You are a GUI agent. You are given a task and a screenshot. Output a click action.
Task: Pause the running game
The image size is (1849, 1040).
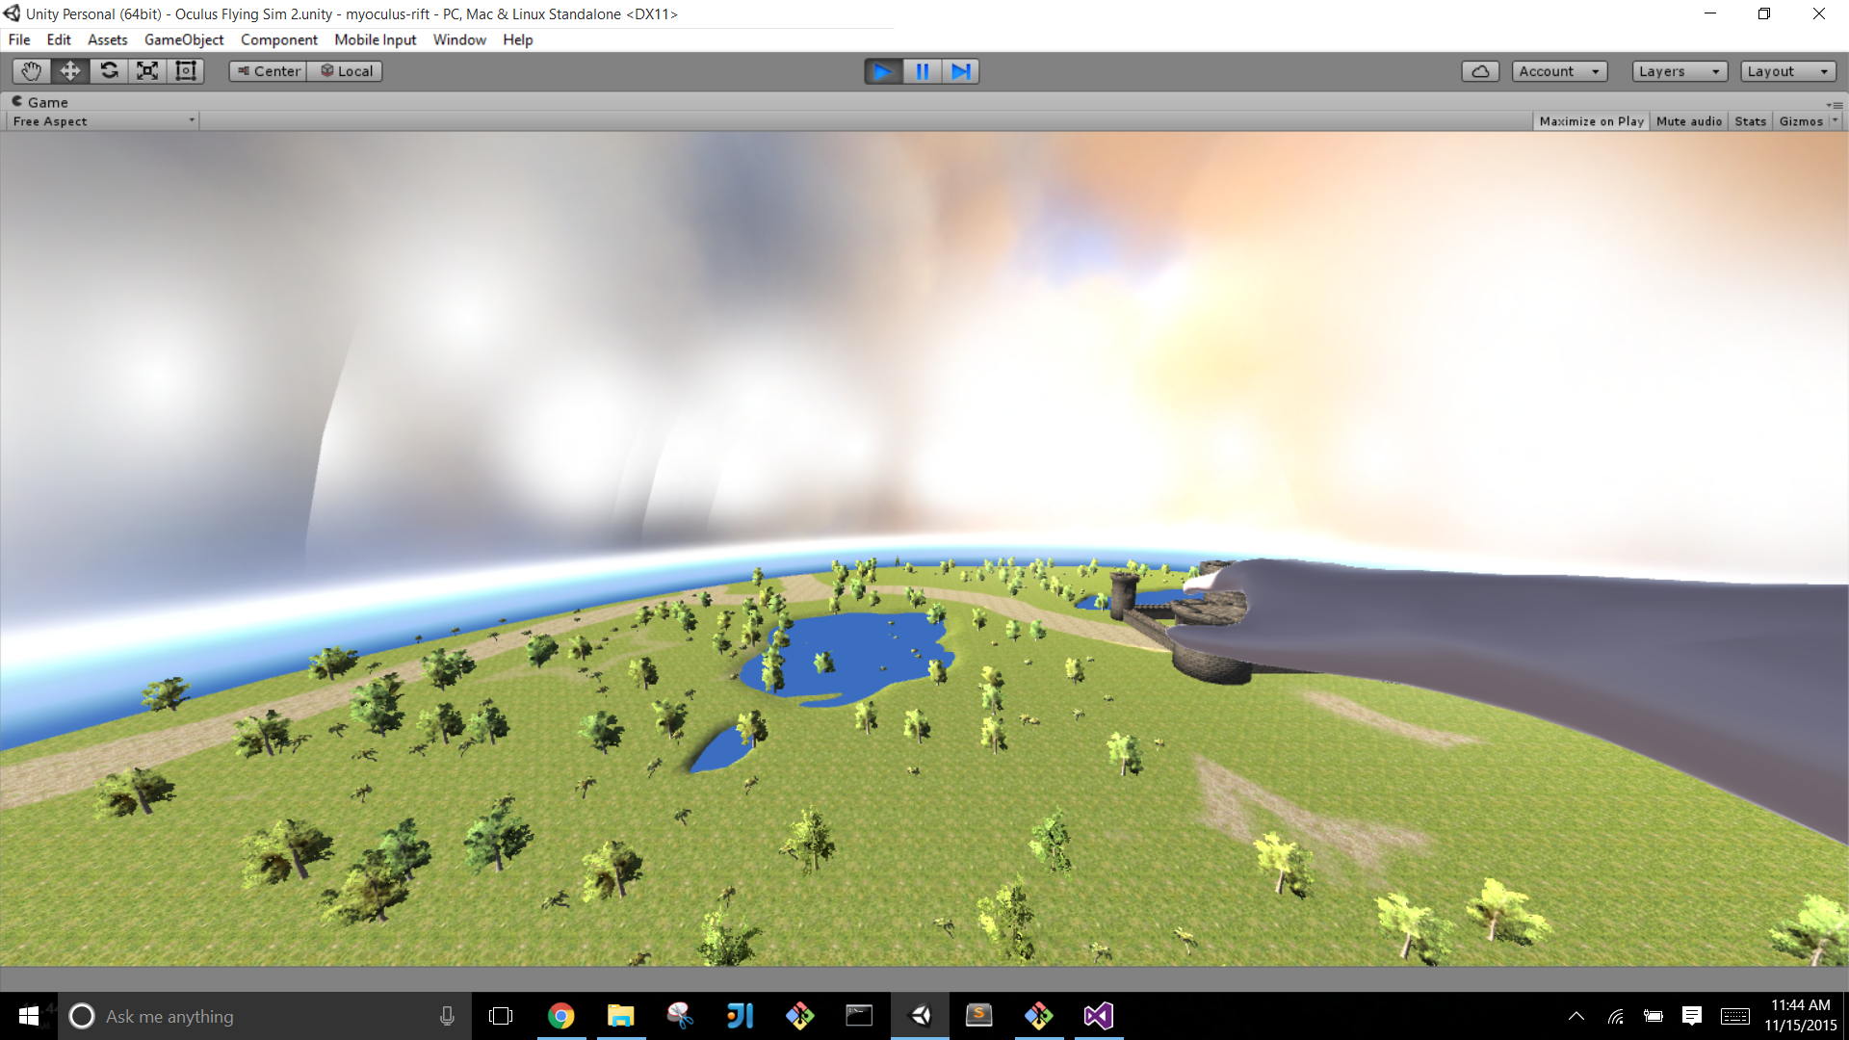point(922,71)
